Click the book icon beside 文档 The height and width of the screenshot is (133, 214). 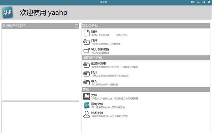click(87, 96)
